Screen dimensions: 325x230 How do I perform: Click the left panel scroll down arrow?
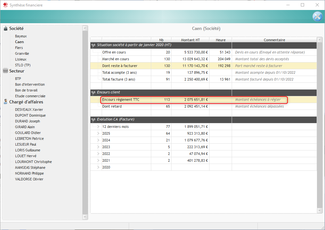coord(85,217)
